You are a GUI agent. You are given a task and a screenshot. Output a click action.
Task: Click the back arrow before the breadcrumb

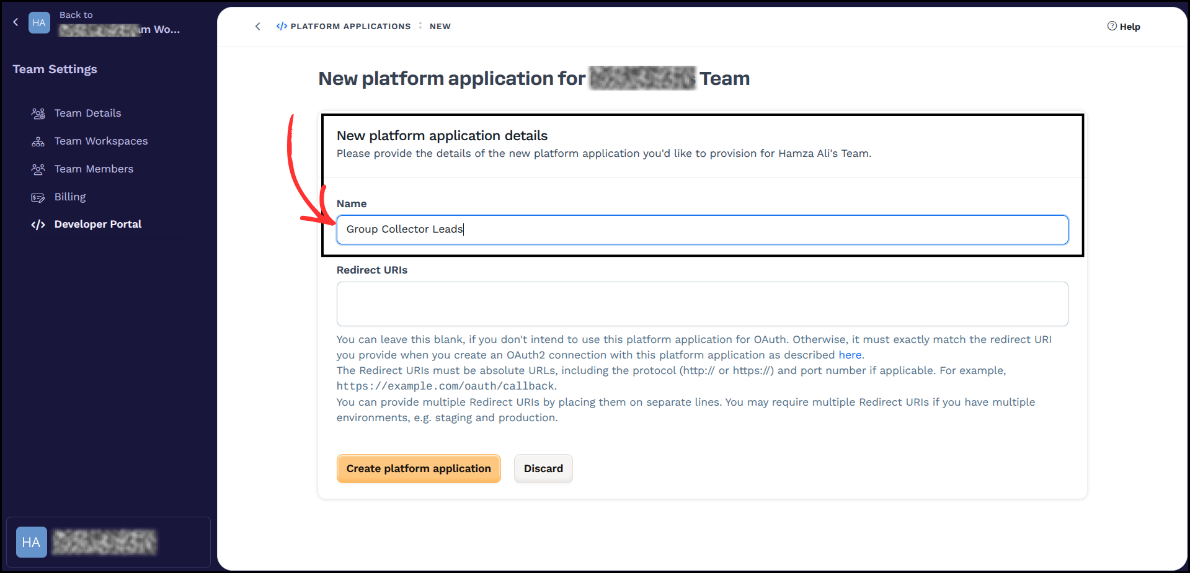click(258, 26)
